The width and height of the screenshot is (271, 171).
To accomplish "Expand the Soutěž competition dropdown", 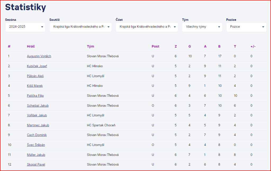I will pos(80,27).
